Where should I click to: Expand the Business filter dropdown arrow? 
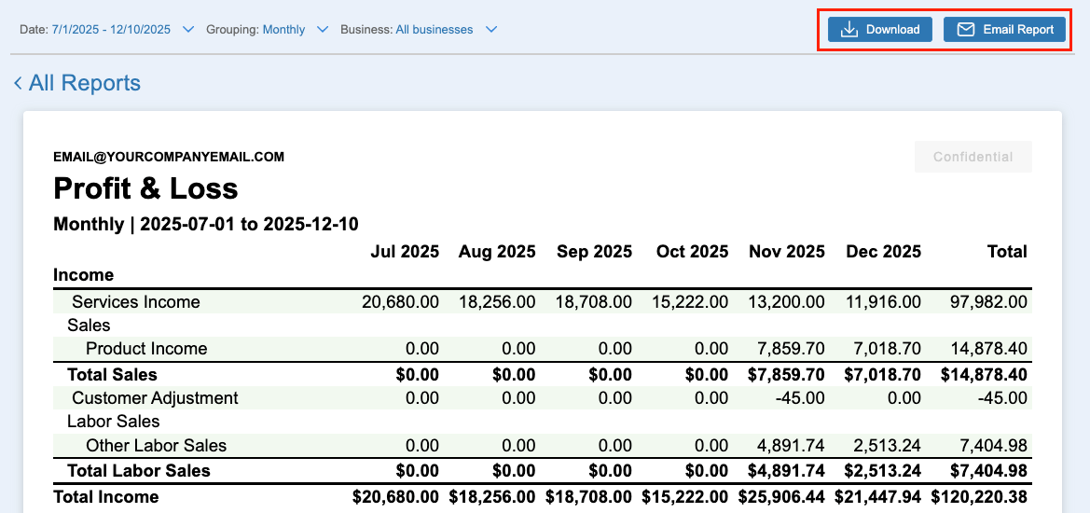[491, 30]
